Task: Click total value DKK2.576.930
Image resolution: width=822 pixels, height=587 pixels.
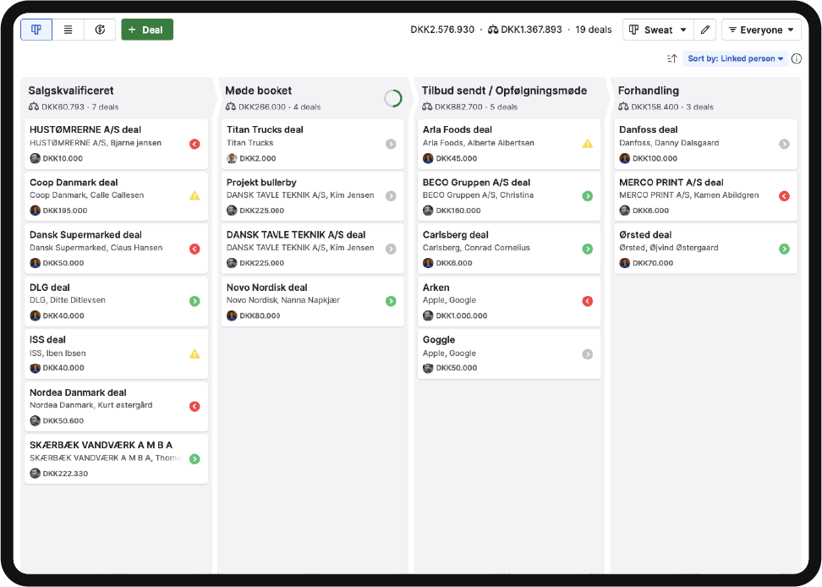Action: pyautogui.click(x=442, y=30)
